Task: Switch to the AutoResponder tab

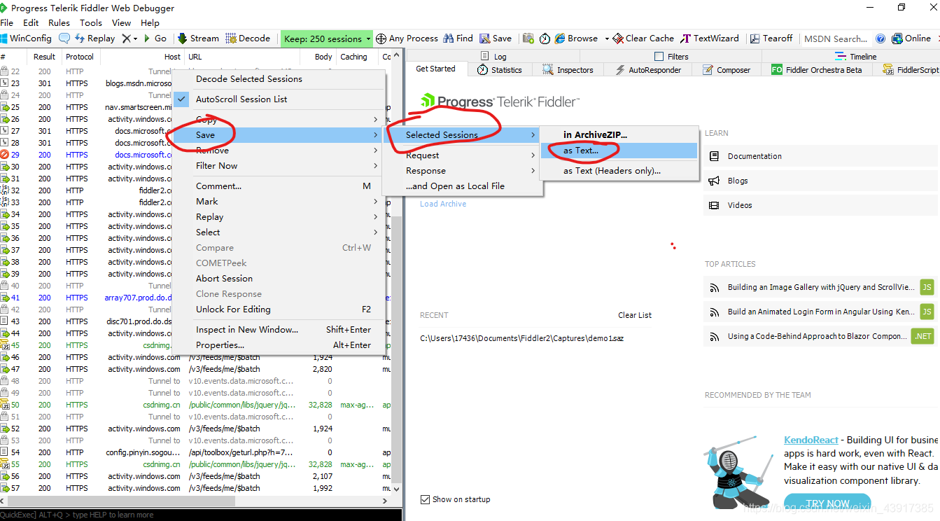Action: coord(647,70)
